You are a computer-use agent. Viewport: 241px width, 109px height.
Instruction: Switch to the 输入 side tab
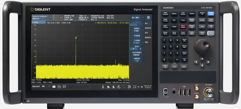[x=148, y=23]
